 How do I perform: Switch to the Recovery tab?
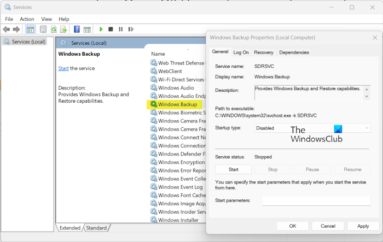264,52
